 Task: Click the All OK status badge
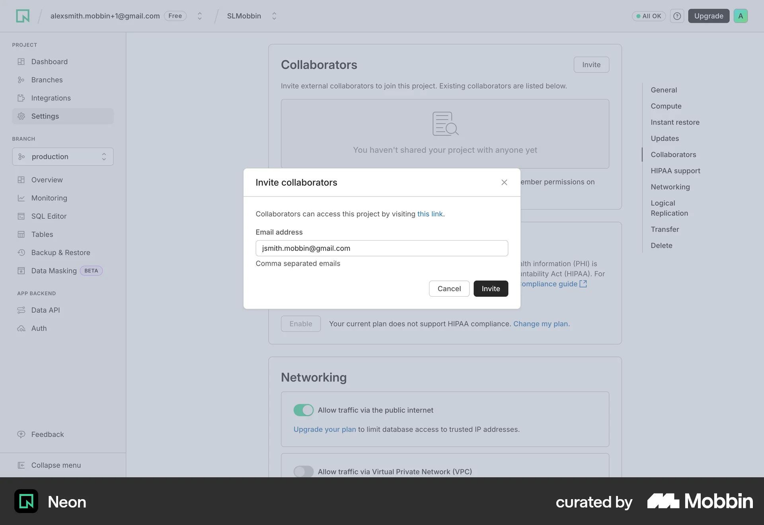[648, 16]
